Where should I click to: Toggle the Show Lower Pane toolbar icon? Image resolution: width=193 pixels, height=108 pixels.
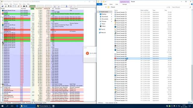[13, 6]
